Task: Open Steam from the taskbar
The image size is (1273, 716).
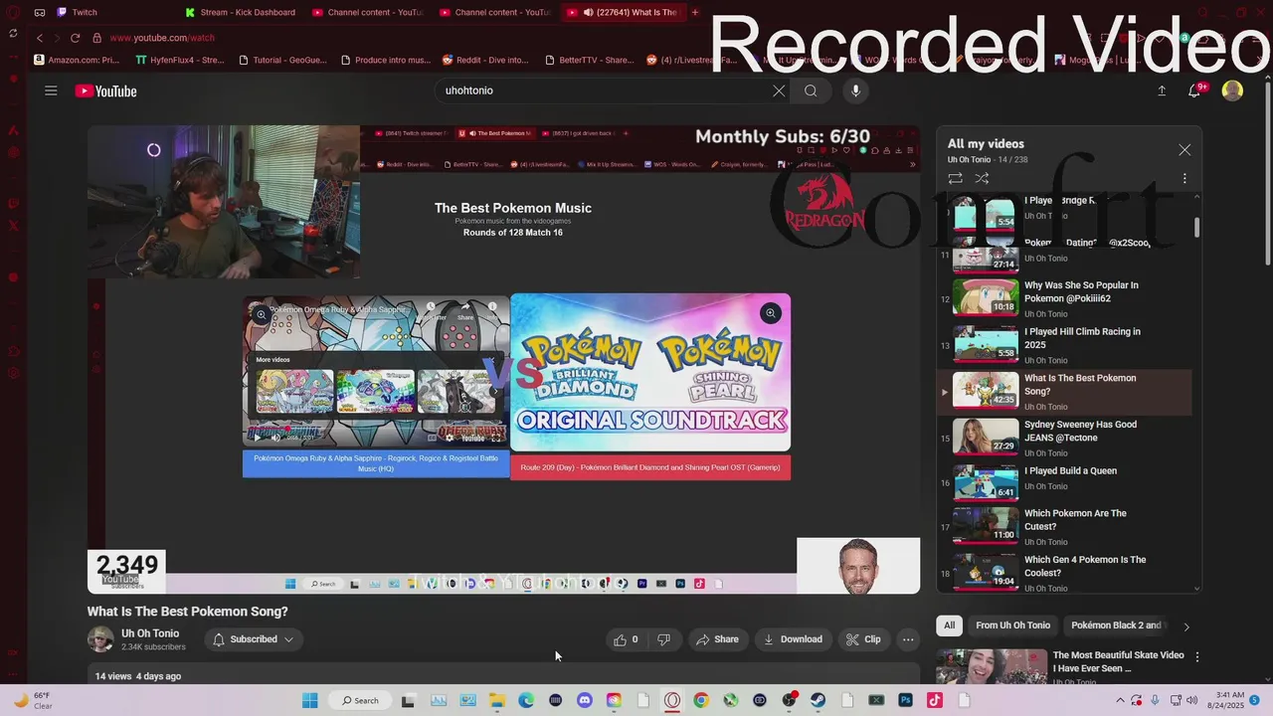Action: [818, 700]
